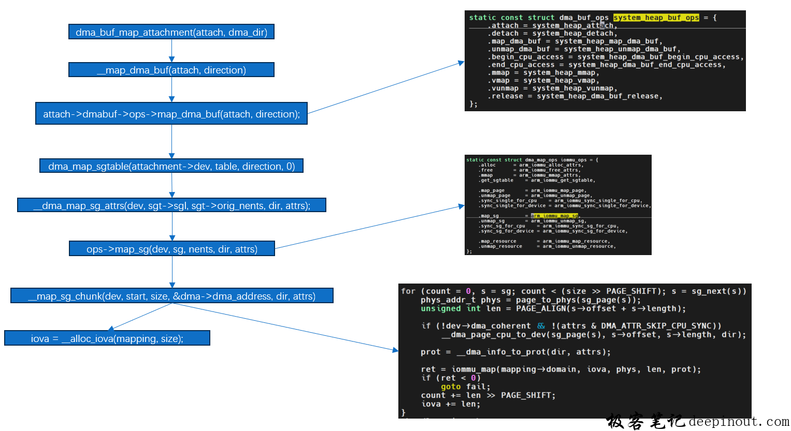Click the __dma_map_sg_attrs flowchart box

(171, 205)
